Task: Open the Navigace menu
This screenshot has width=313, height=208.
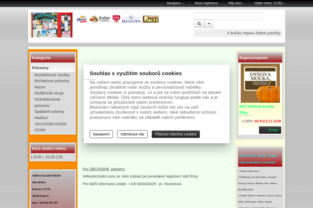Action: [175, 3]
